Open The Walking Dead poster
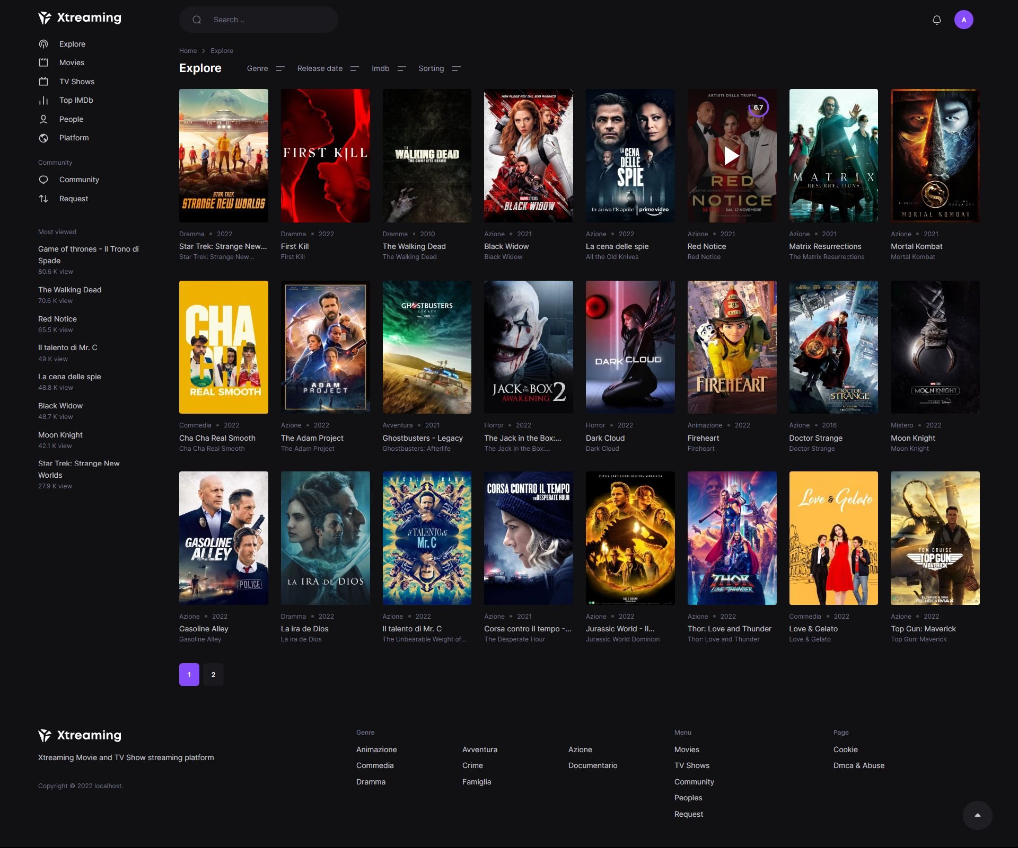Image resolution: width=1018 pixels, height=848 pixels. tap(427, 156)
